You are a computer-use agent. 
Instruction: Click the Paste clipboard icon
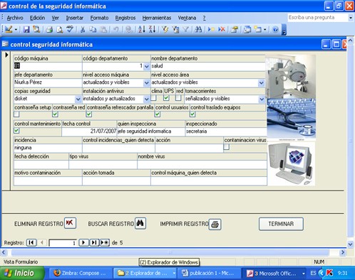coord(103,29)
